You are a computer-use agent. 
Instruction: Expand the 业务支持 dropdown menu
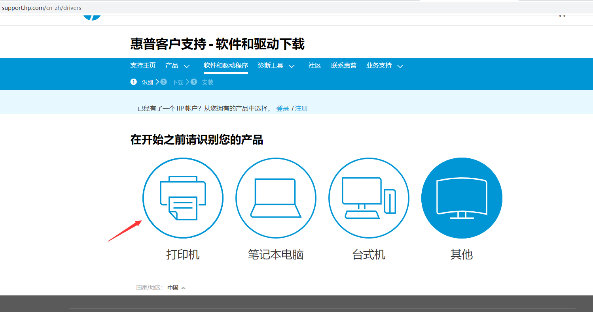(385, 66)
